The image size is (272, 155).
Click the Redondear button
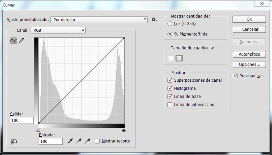click(x=249, y=42)
